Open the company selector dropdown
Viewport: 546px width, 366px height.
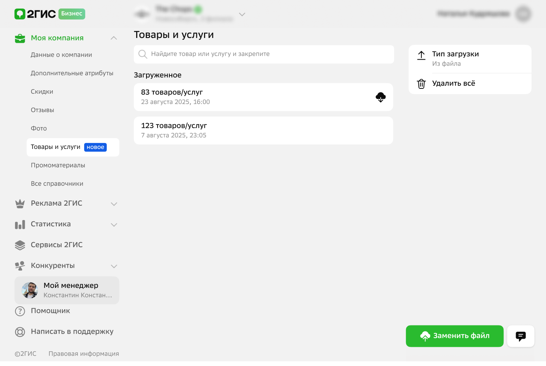coord(242,14)
